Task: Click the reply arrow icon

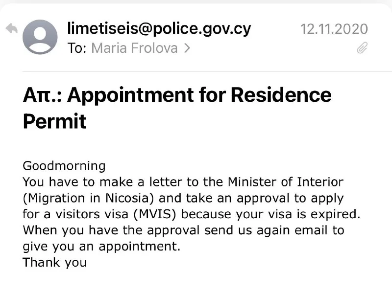Action: pyautogui.click(x=12, y=29)
